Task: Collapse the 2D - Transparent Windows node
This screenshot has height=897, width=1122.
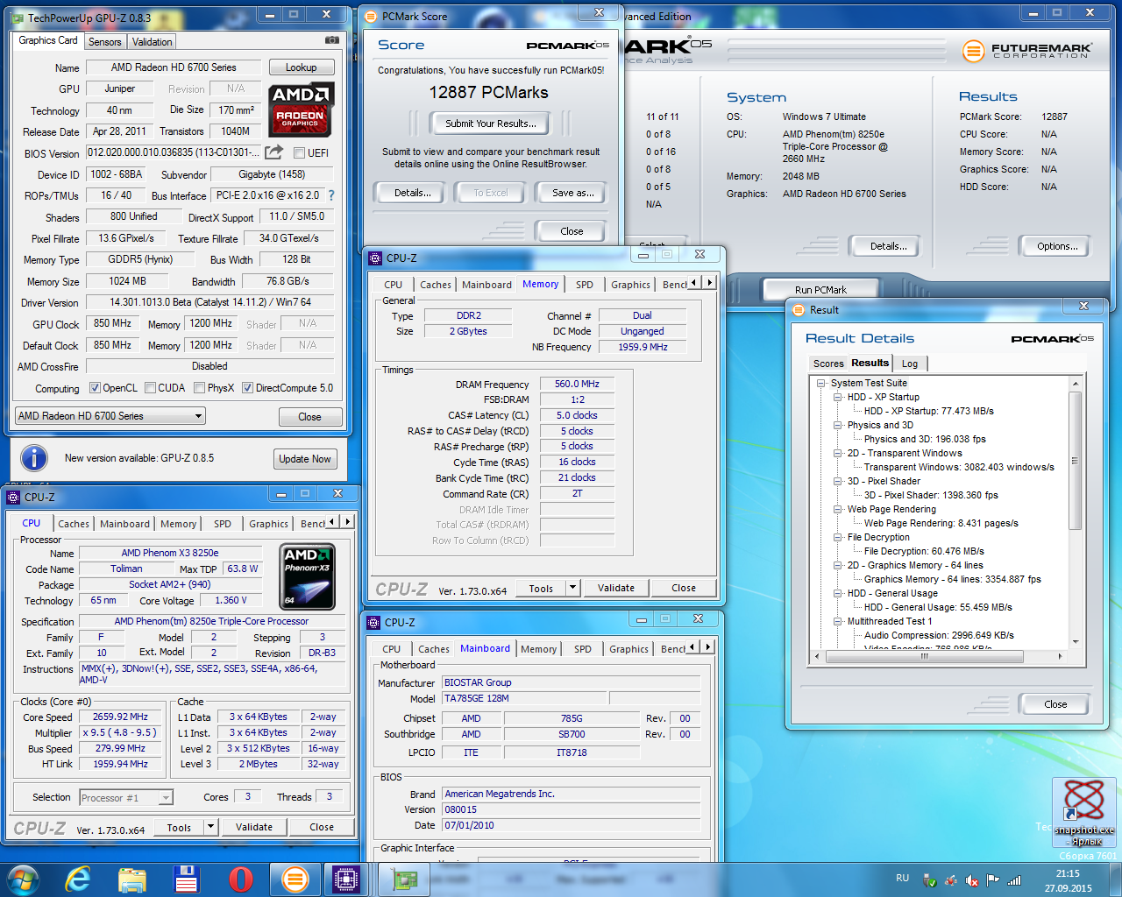Action: pos(838,453)
